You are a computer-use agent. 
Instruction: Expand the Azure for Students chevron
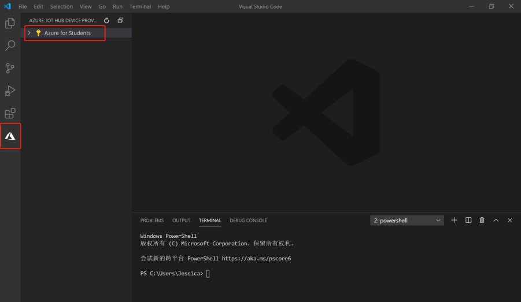[29, 33]
